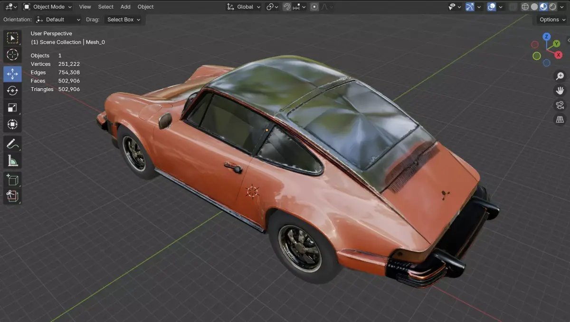The height and width of the screenshot is (322, 570).
Task: Toggle camera view with camera icon
Action: pyautogui.click(x=560, y=105)
